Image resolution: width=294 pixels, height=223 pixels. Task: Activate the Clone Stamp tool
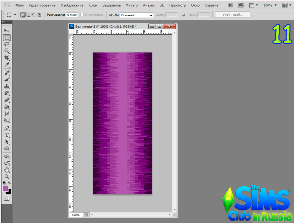(7, 86)
